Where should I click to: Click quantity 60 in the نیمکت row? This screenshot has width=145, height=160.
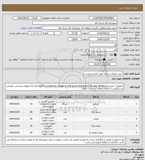point(31,119)
